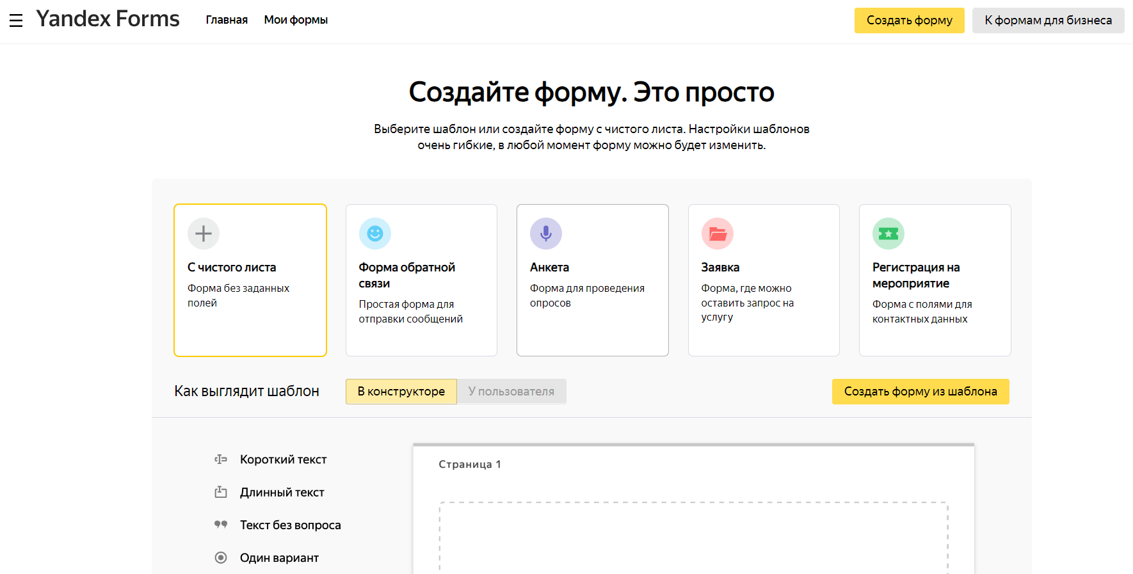Click the red folder Заявка icon
Image resolution: width=1133 pixels, height=574 pixels.
click(718, 234)
